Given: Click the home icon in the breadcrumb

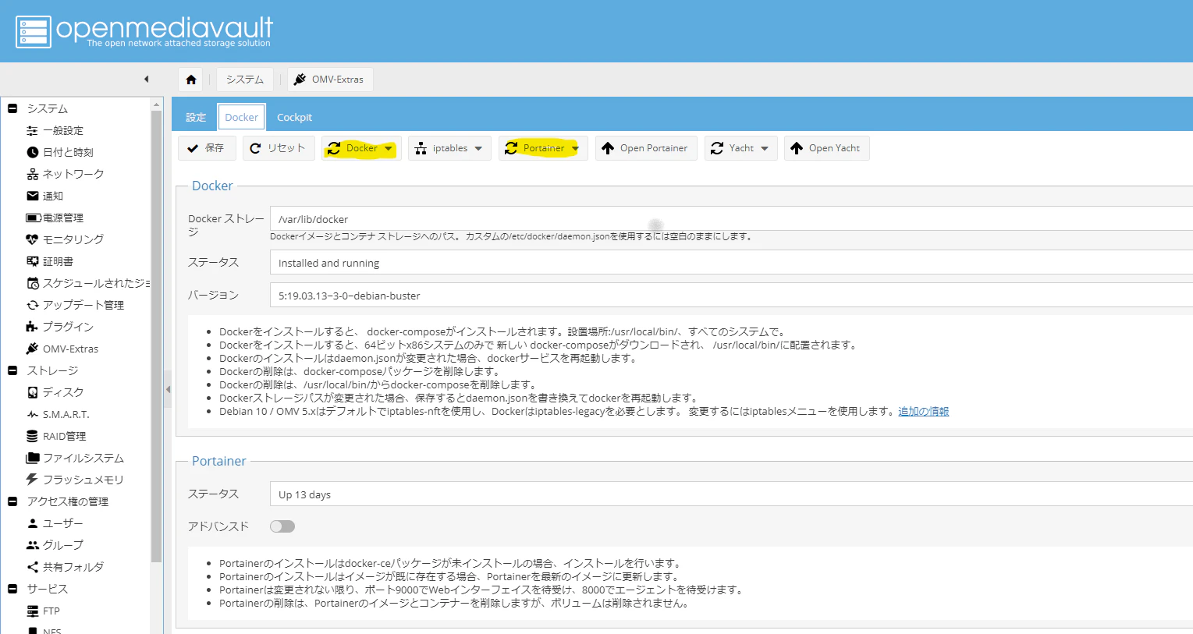Looking at the screenshot, I should (x=191, y=79).
